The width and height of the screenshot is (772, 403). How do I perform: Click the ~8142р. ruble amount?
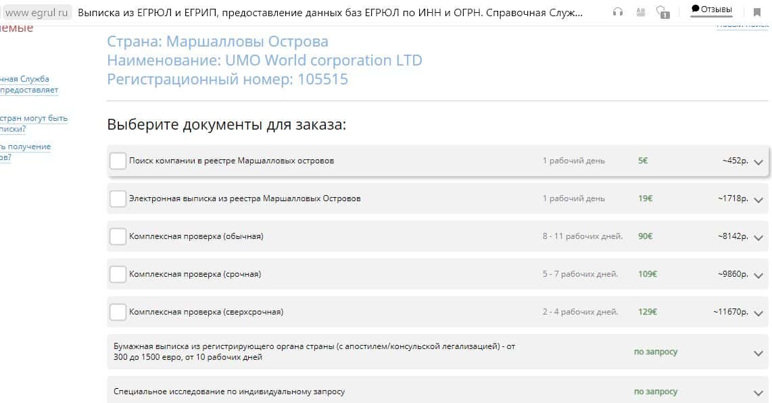tap(733, 236)
